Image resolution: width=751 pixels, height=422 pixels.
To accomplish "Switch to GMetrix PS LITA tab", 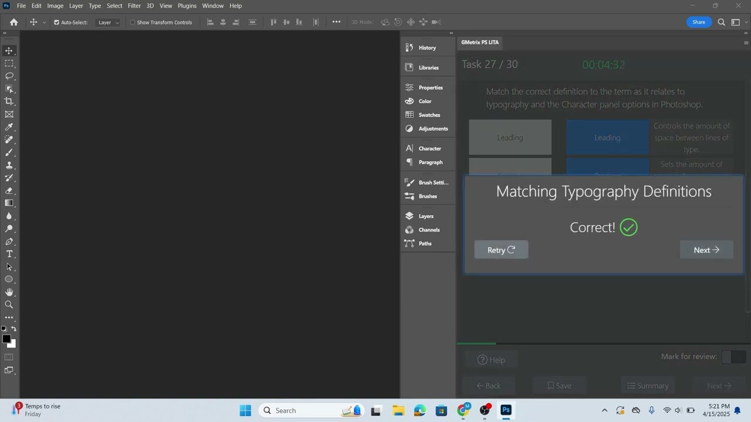I will (480, 42).
